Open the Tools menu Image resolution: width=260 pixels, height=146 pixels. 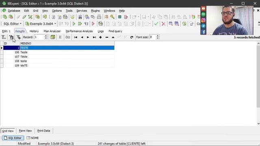(x=69, y=11)
